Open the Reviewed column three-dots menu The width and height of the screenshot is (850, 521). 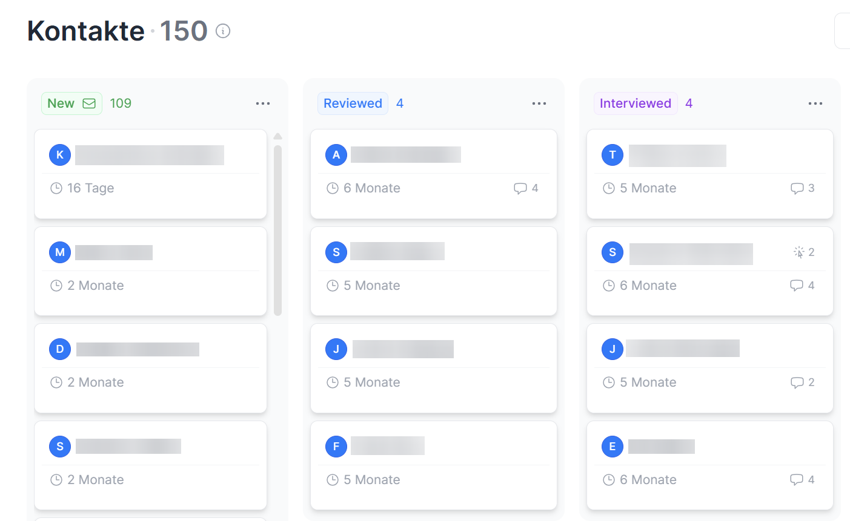539,103
